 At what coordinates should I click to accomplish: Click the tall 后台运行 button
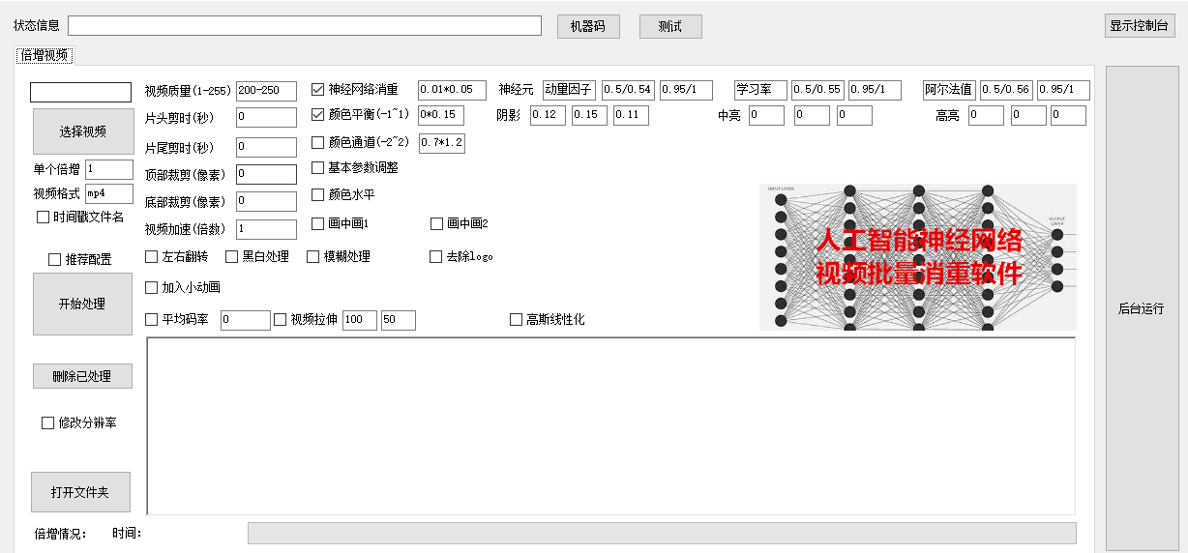[x=1141, y=308]
